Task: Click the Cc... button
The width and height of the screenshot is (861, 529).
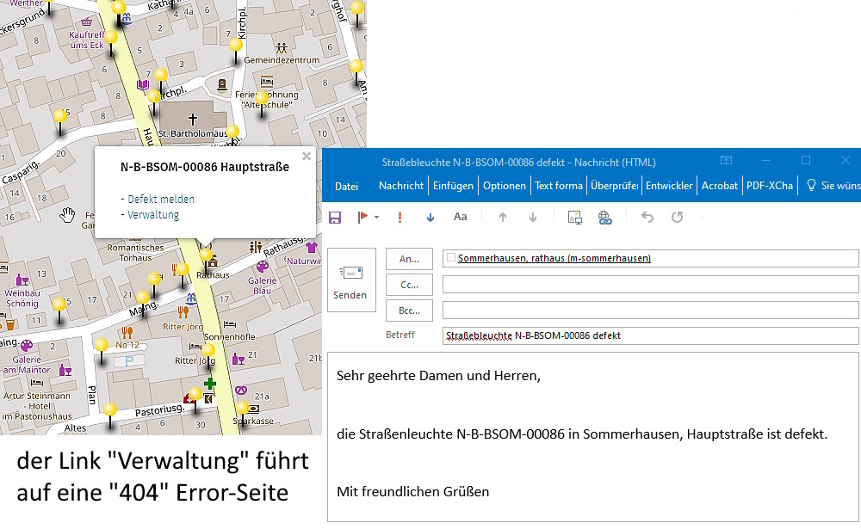Action: tap(409, 284)
